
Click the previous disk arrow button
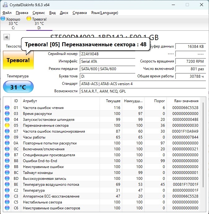7,37
